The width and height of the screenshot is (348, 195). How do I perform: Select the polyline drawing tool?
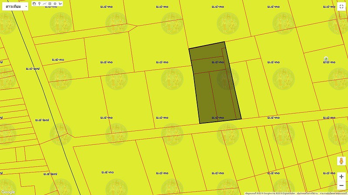tap(45, 4)
